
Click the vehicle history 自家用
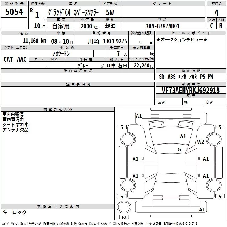click(x=61, y=26)
